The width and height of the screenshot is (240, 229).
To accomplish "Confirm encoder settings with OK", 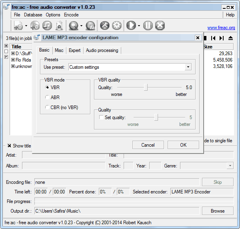I will point(183,145).
